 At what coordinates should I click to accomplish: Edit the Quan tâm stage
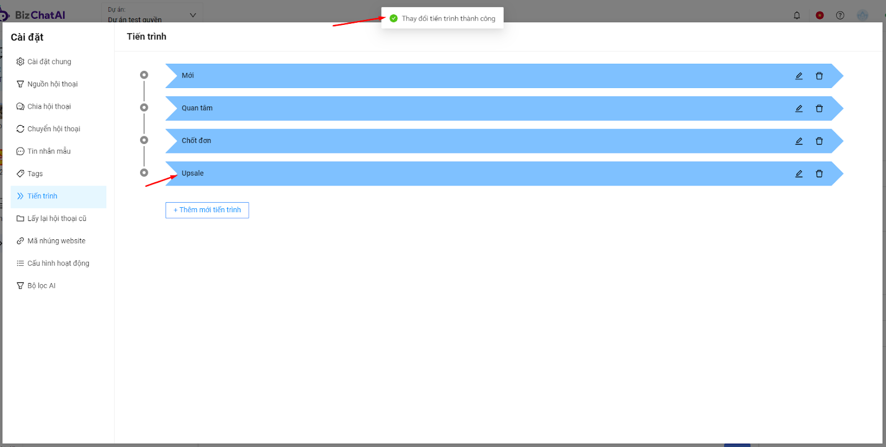click(799, 109)
